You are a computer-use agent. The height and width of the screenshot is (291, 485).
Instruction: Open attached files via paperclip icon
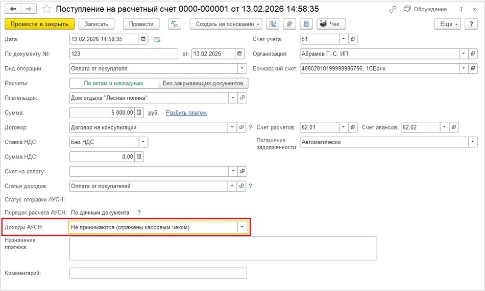coord(289,24)
